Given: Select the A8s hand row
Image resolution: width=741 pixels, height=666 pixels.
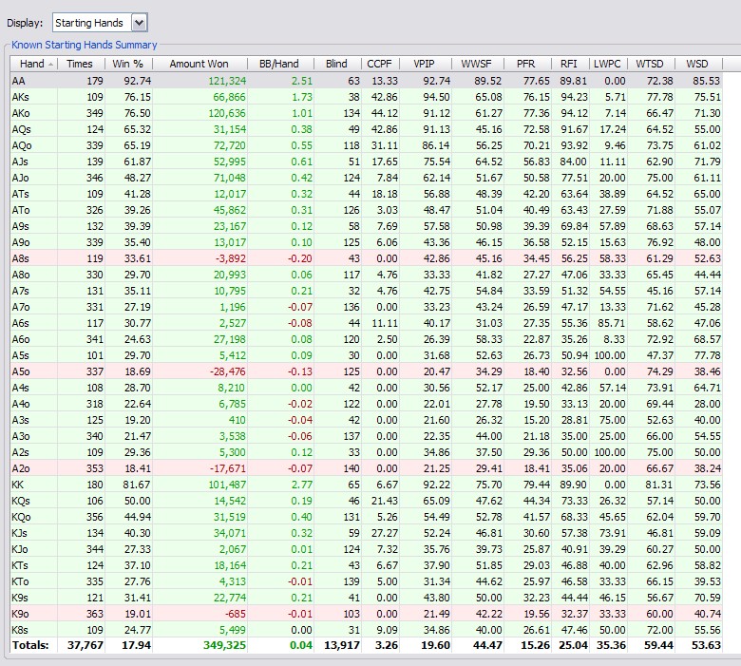Looking at the screenshot, I should (x=367, y=258).
